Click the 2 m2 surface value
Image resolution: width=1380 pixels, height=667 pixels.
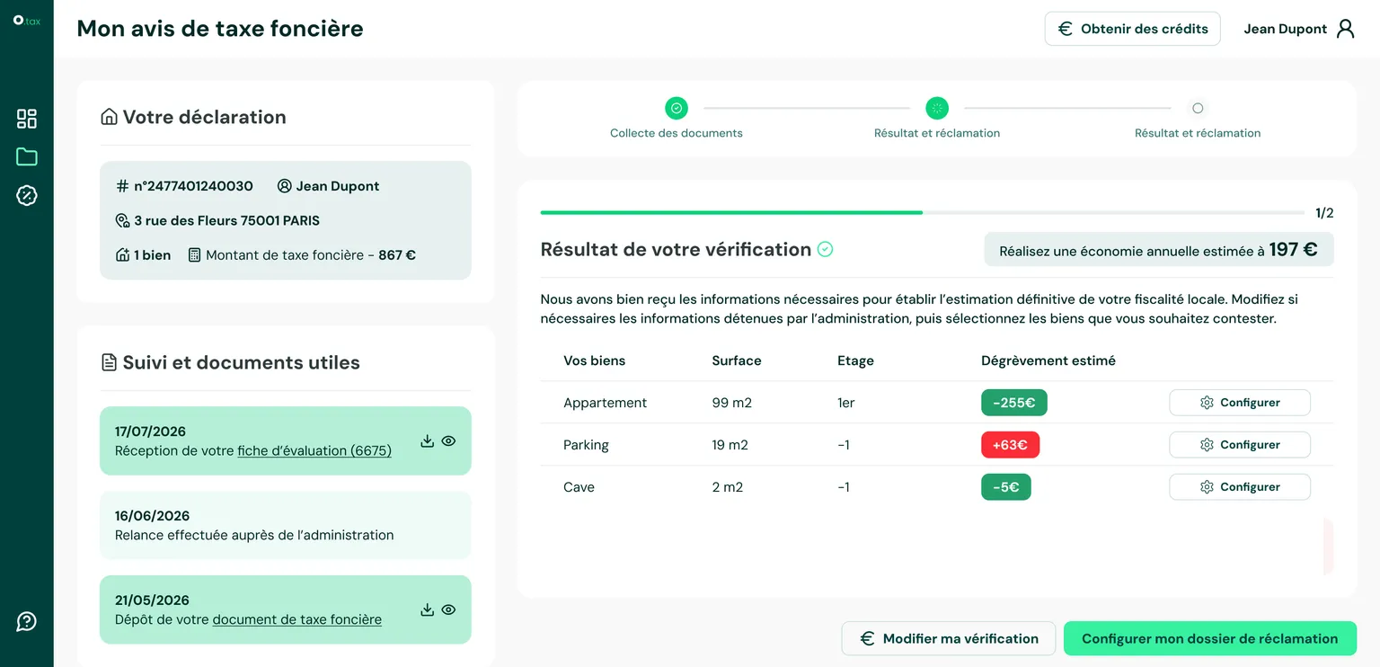[x=729, y=487]
